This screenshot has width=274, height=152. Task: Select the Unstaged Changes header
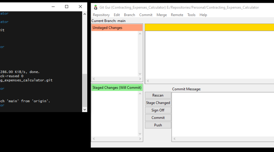117,28
